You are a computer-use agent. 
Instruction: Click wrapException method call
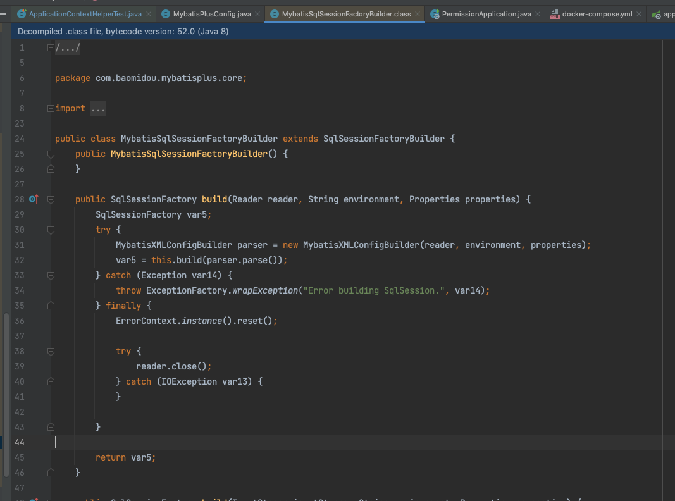pos(264,290)
